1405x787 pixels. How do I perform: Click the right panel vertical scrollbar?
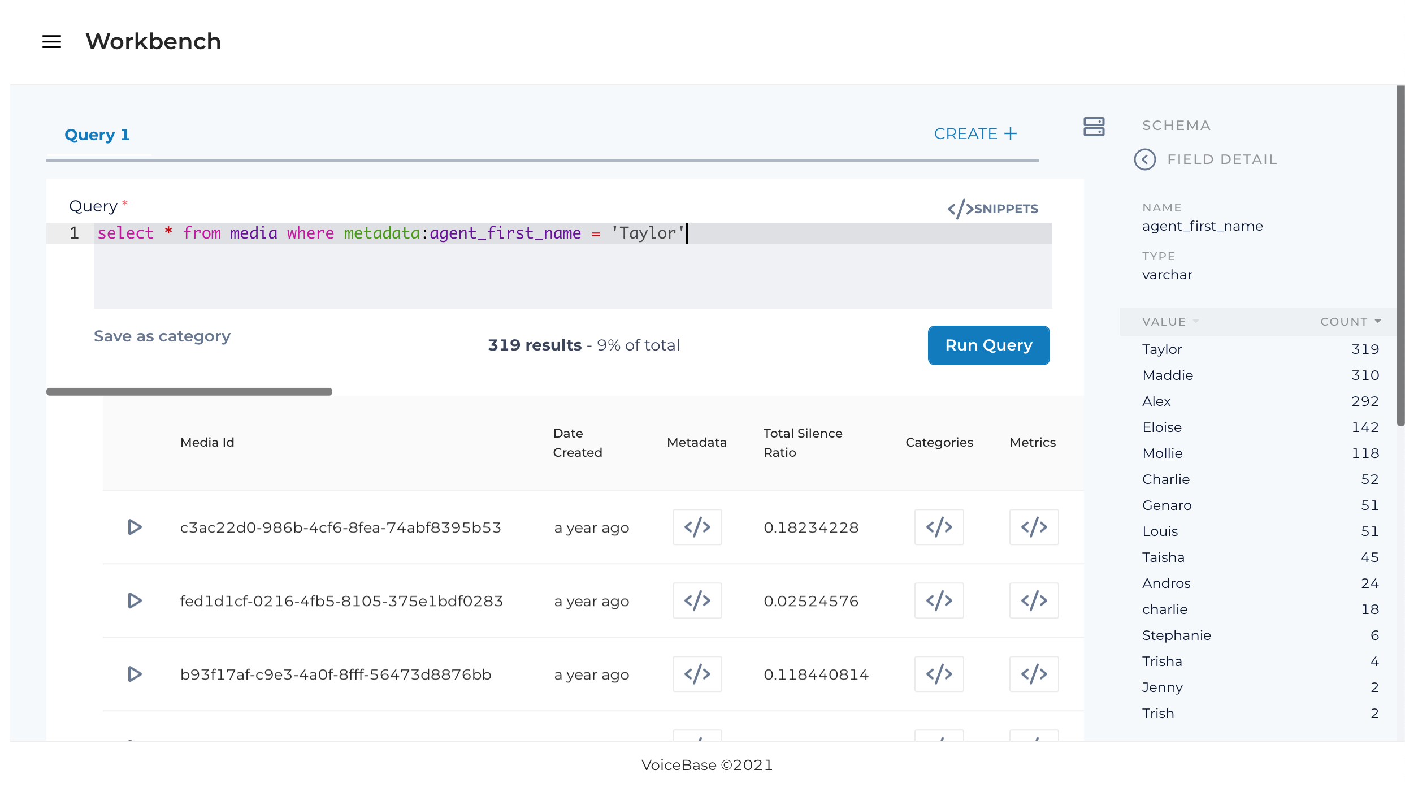coord(1400,256)
